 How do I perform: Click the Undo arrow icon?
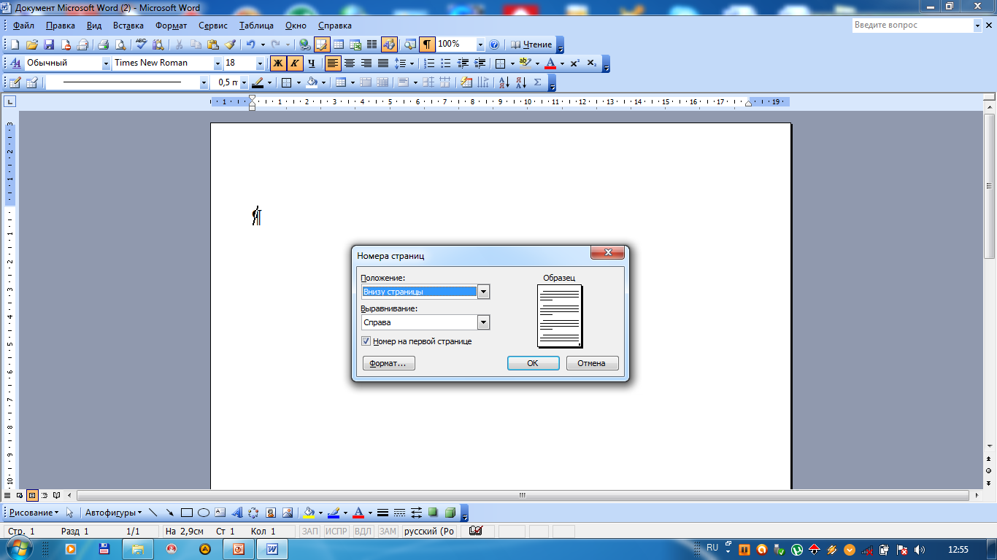point(250,44)
